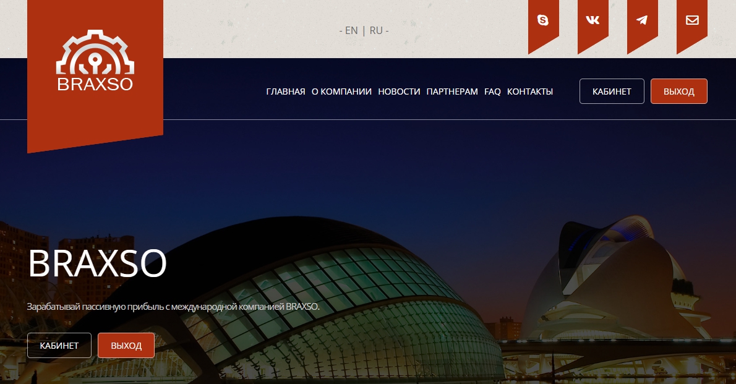Switch language to EN

point(351,30)
